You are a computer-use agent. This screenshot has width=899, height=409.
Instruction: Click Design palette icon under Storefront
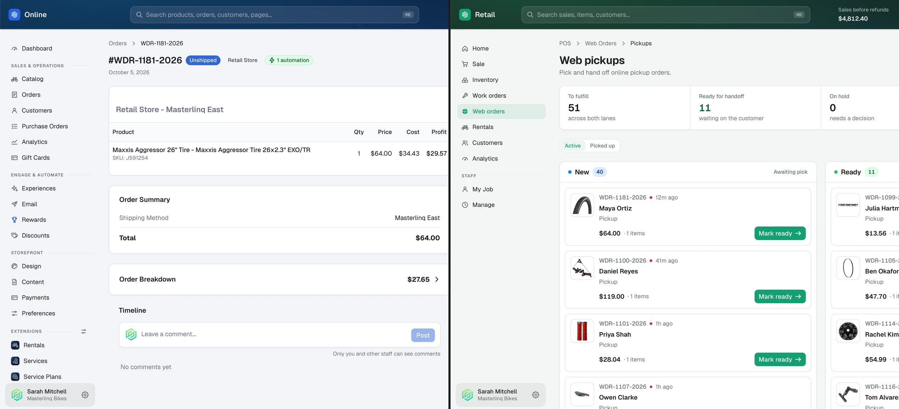(14, 266)
